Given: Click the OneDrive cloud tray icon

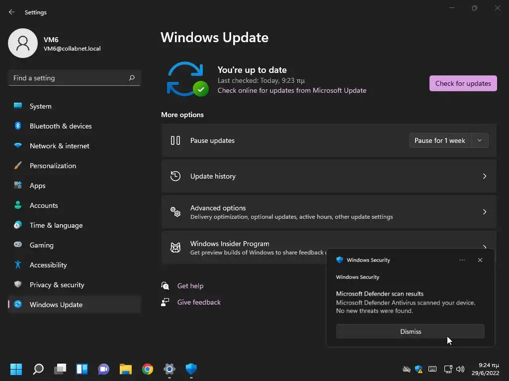Looking at the screenshot, I should tap(407, 369).
